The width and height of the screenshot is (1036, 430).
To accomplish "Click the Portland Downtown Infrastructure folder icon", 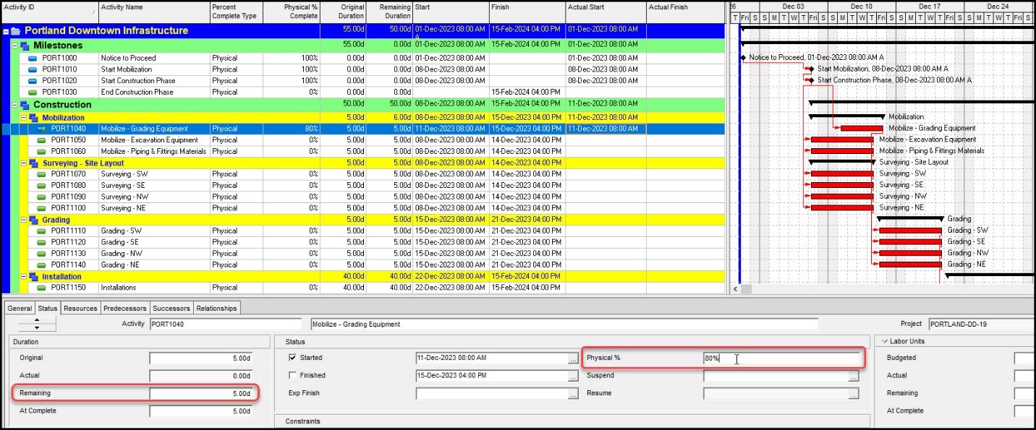I will (x=15, y=31).
